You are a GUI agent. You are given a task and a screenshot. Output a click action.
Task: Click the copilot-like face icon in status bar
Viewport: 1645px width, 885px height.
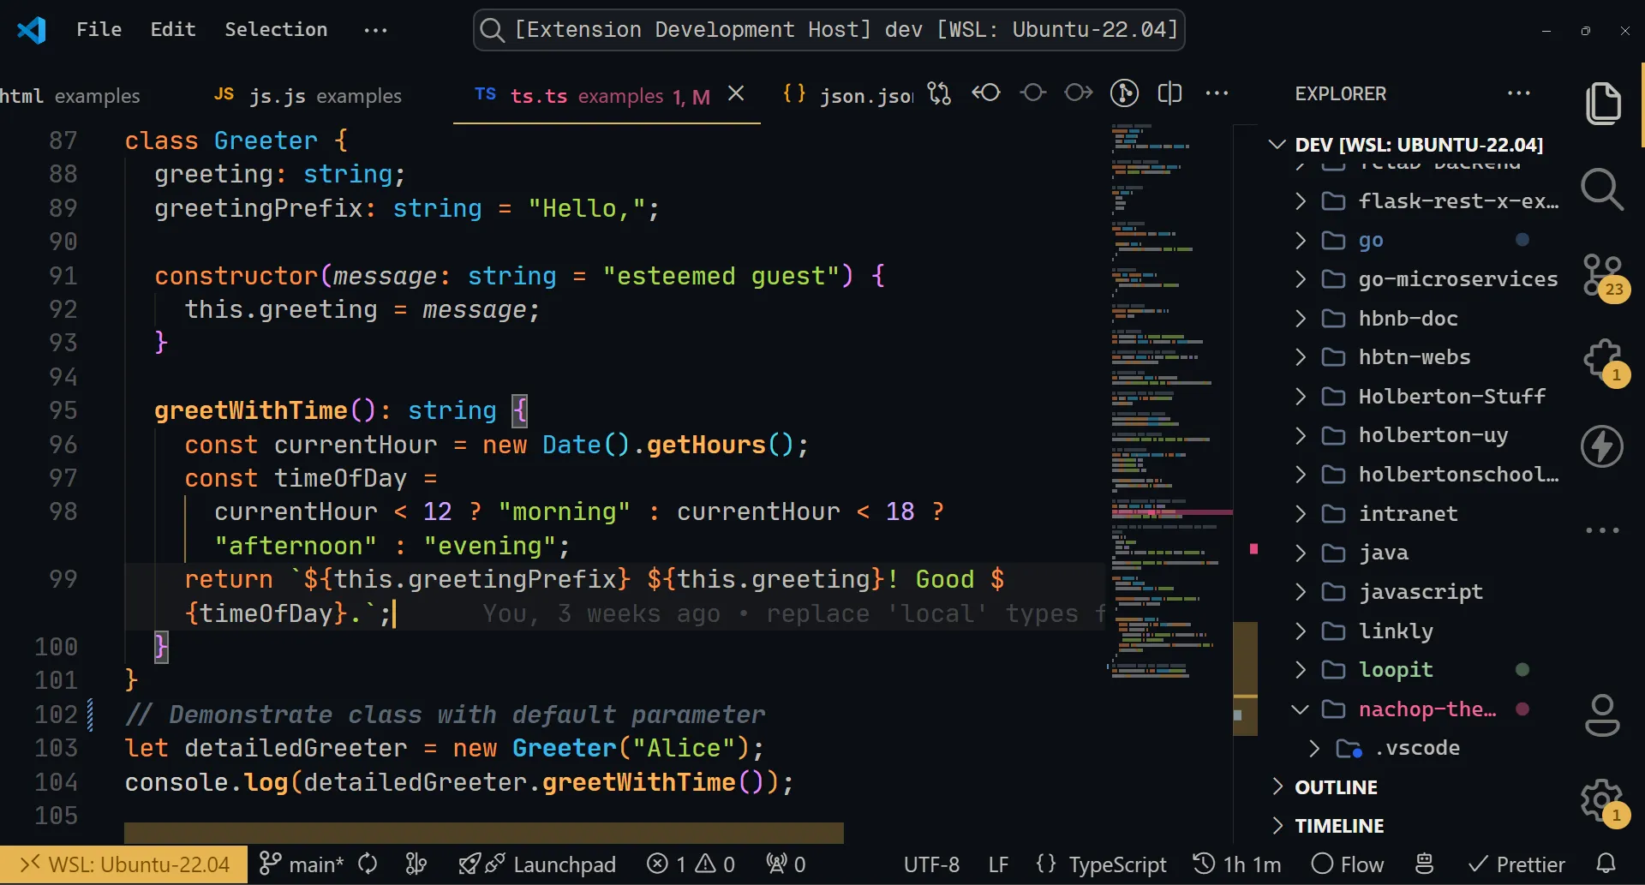click(x=1425, y=864)
